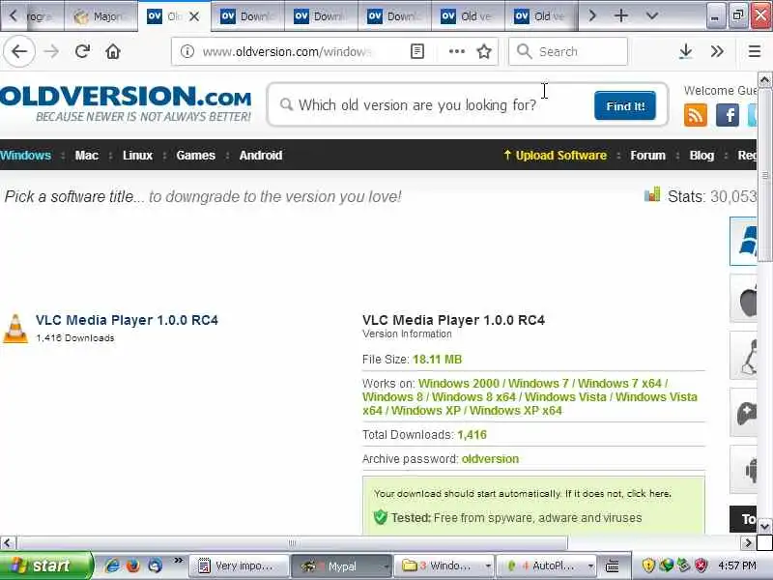Show site information for oldversion.com
This screenshot has height=580, width=773.
pyautogui.click(x=186, y=51)
